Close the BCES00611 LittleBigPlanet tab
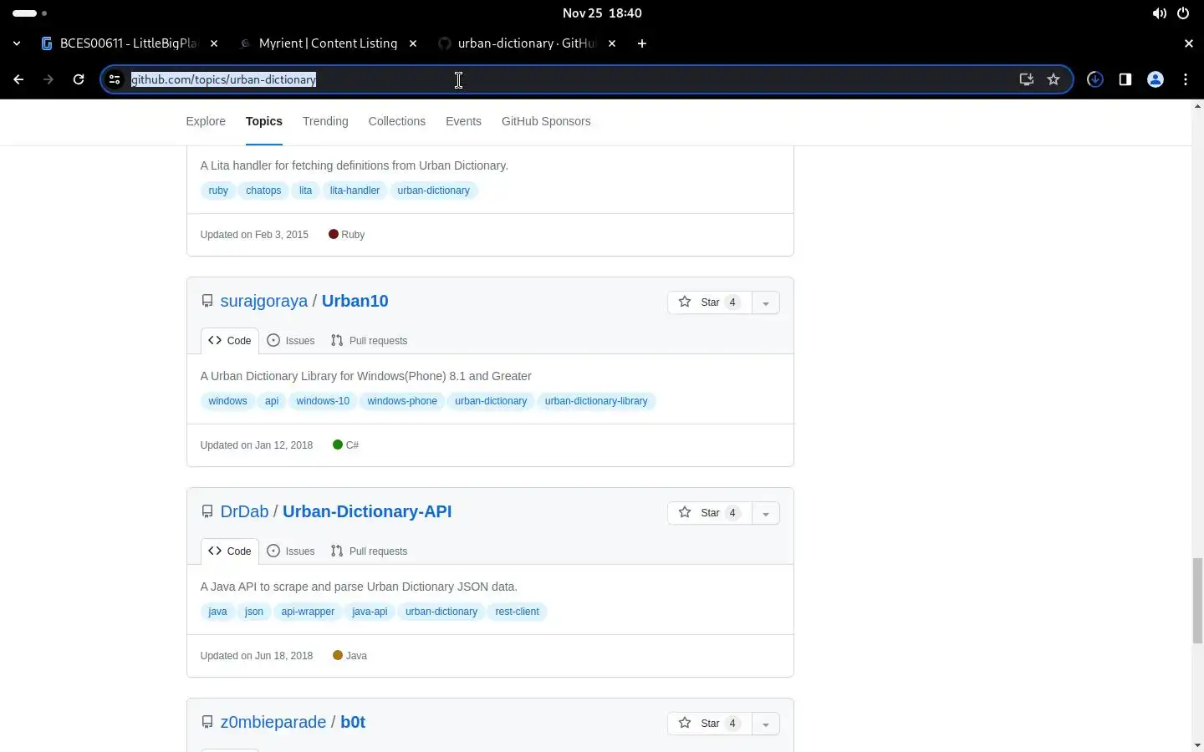This screenshot has height=752, width=1204. (214, 43)
